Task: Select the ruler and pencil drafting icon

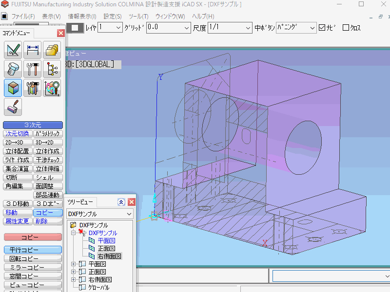Action: (13, 49)
